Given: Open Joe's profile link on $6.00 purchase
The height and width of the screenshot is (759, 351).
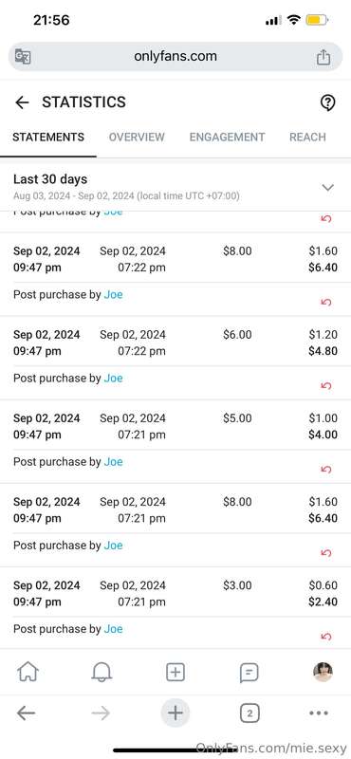Looking at the screenshot, I should click(x=113, y=378).
